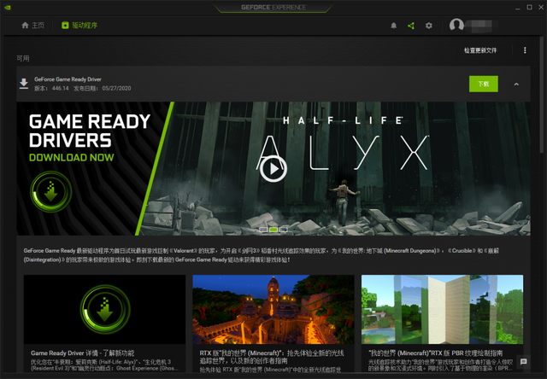
Task: Select the active green slide indicator
Action: pyautogui.click(x=273, y=230)
